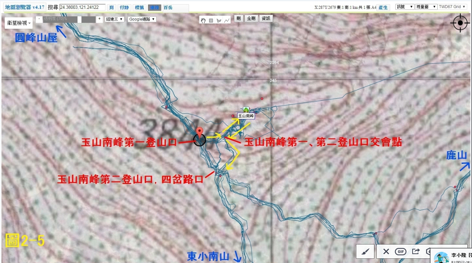Select the polygon drawing tool
This screenshot has height=263, width=472.
(219, 20)
